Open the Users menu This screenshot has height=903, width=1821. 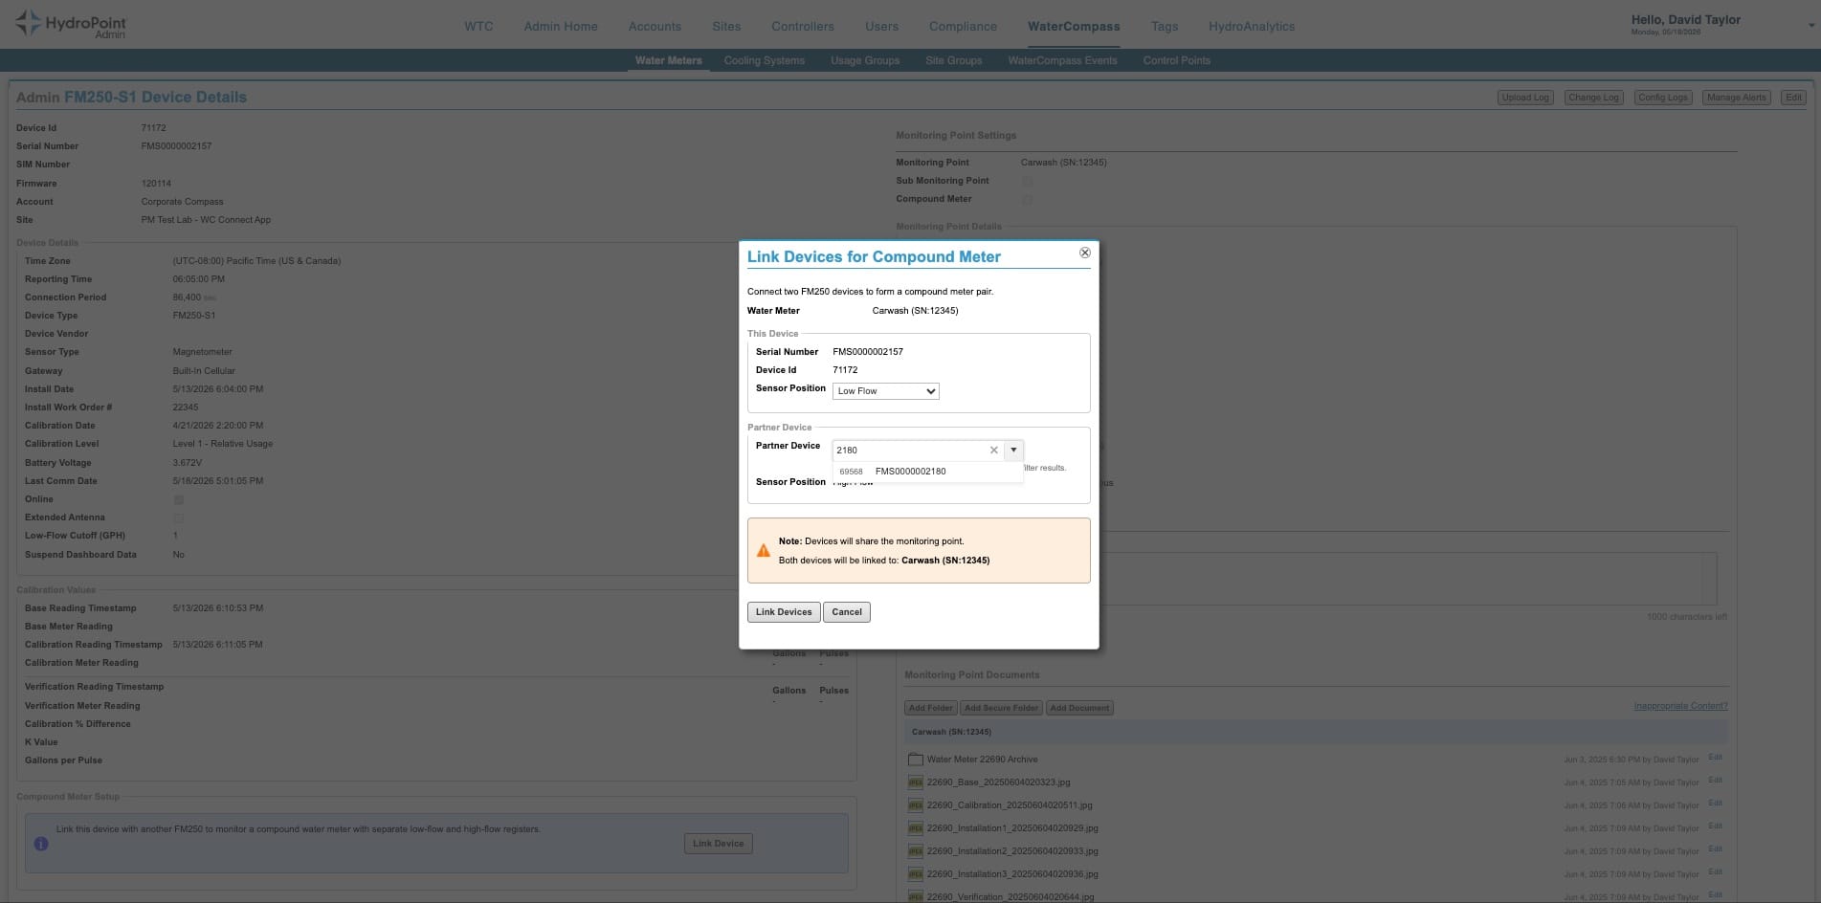pos(881,26)
